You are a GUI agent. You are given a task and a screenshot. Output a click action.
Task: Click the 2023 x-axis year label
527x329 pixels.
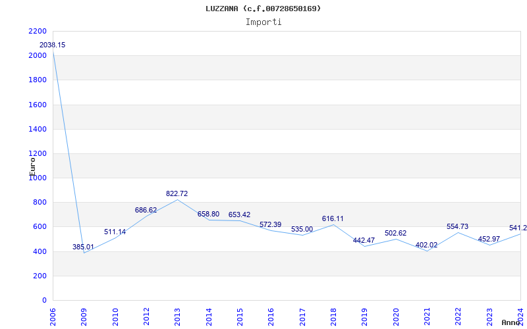pyautogui.click(x=489, y=317)
